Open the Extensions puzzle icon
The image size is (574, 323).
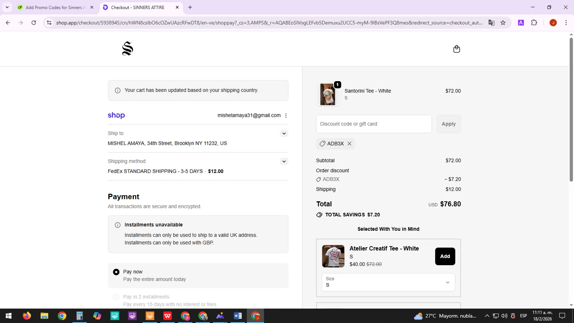click(534, 23)
